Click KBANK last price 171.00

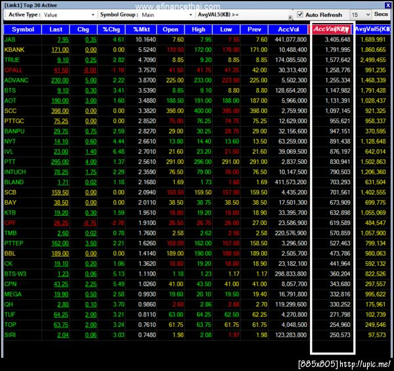click(60, 50)
